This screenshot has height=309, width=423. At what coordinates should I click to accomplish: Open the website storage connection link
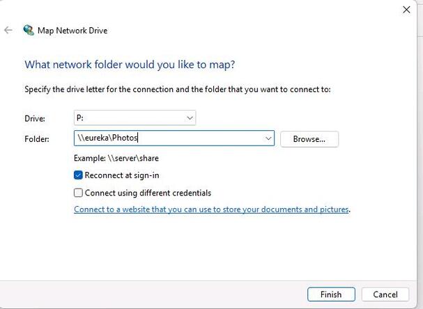(x=211, y=209)
